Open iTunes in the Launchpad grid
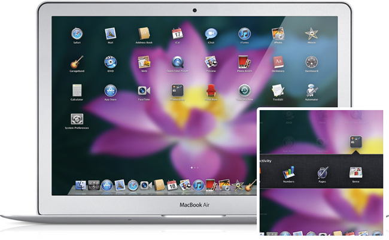This screenshot has height=240, width=389. click(x=244, y=34)
